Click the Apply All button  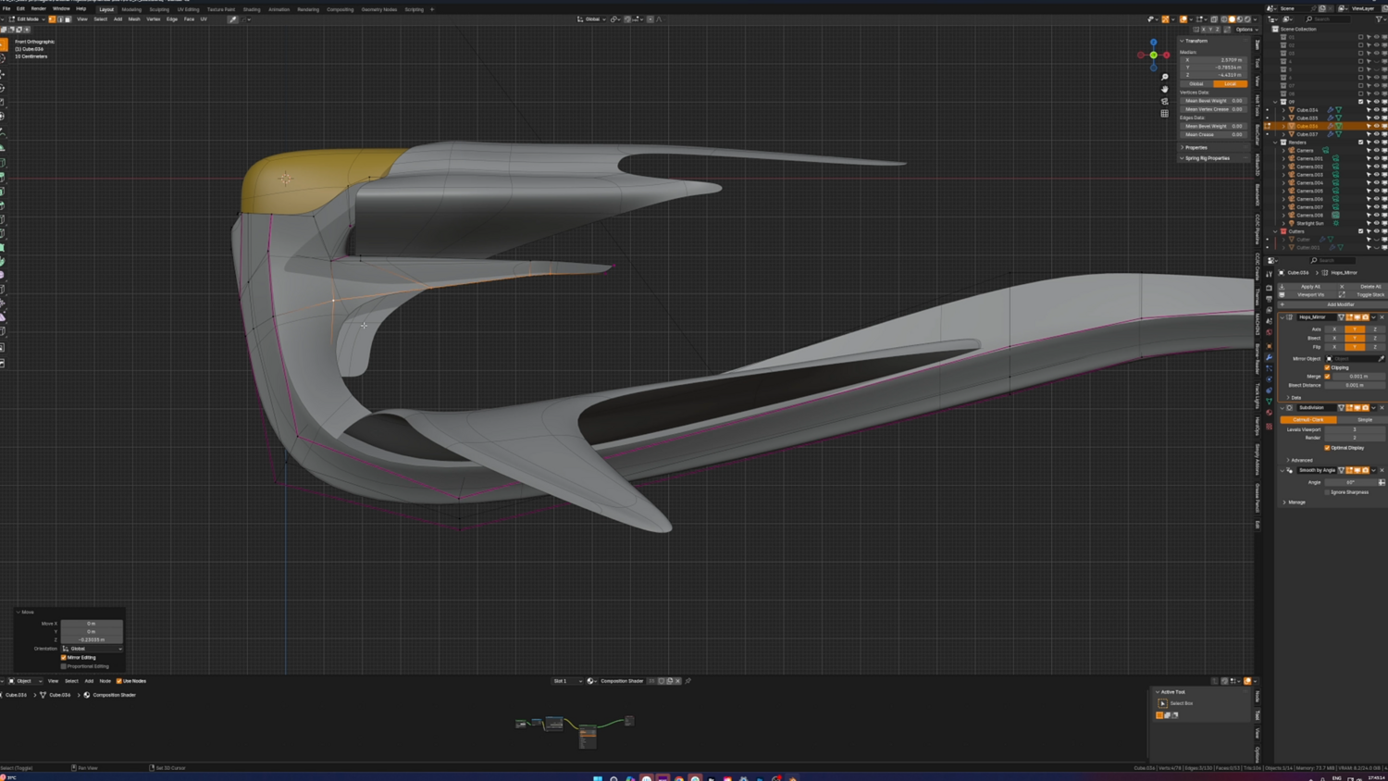point(1310,287)
